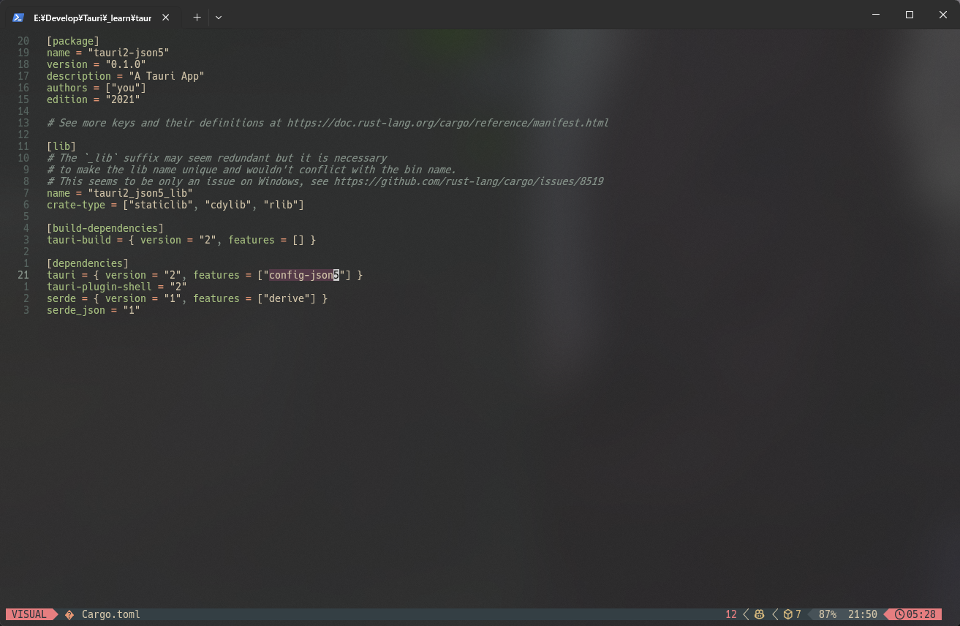Click the "cdylib" crate-type entry

click(228, 205)
